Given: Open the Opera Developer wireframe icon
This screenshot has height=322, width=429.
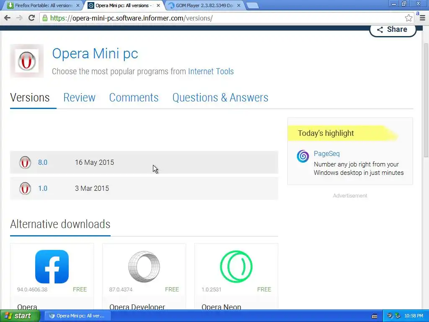Looking at the screenshot, I should pos(144,266).
